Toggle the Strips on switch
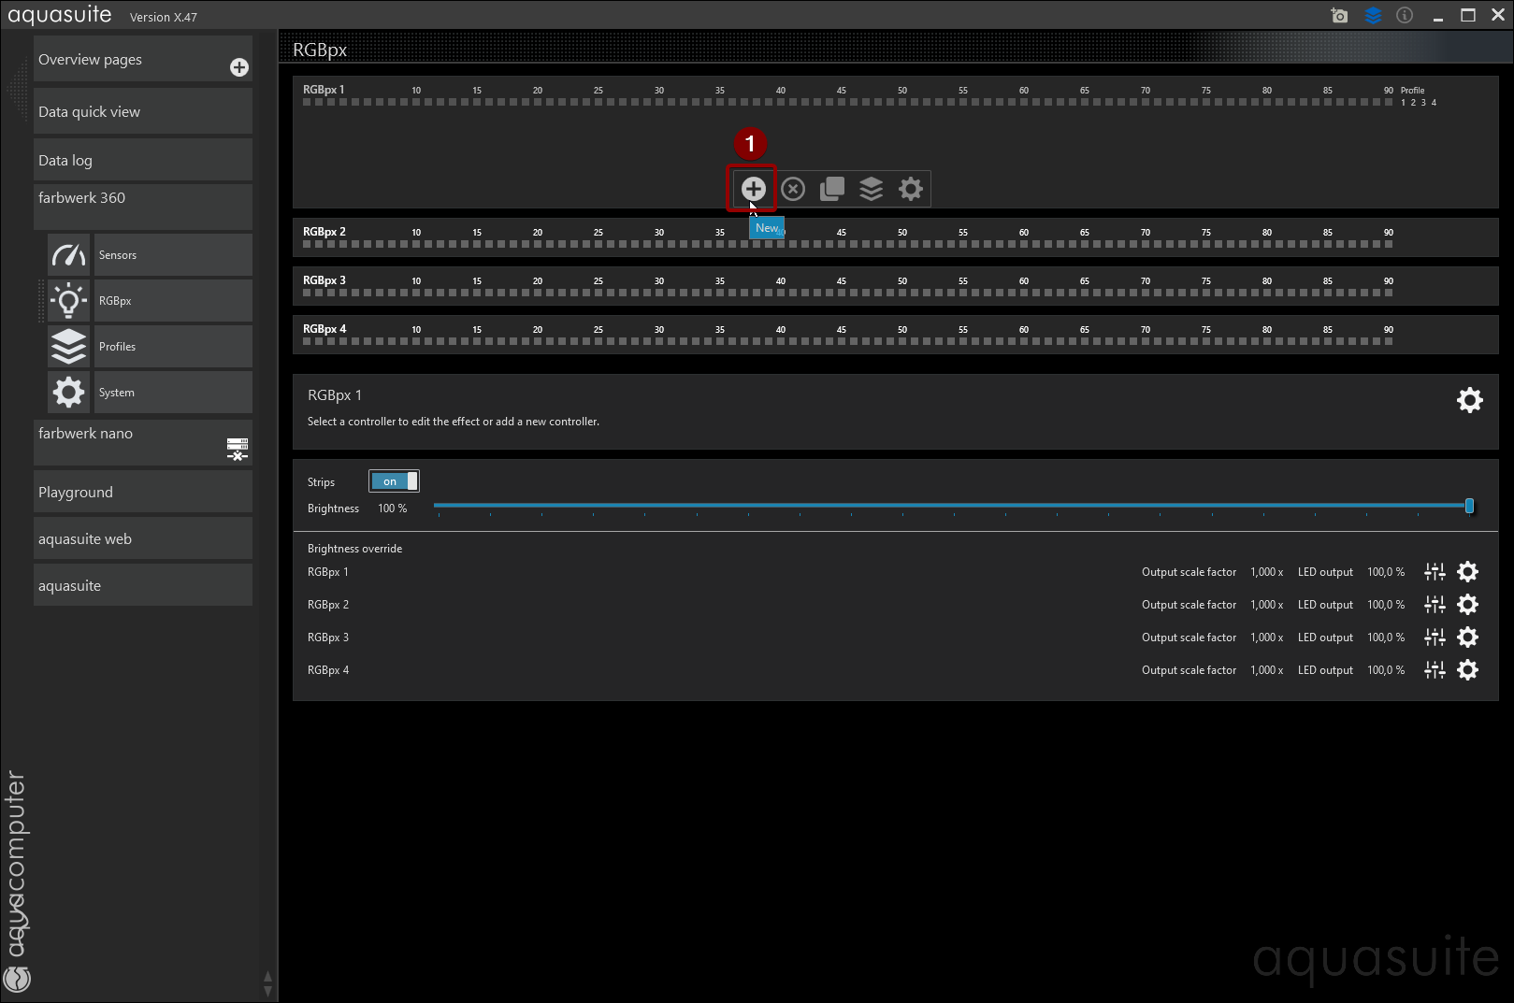 coord(394,481)
